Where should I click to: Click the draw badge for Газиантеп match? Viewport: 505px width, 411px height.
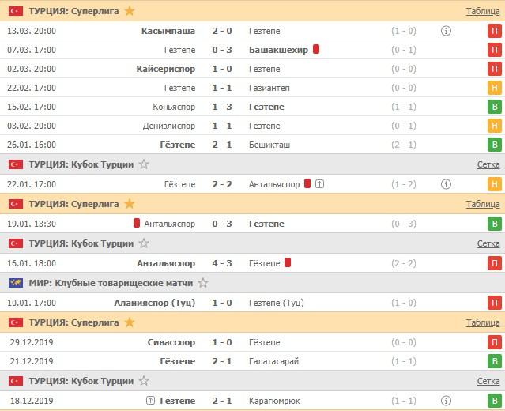495,88
